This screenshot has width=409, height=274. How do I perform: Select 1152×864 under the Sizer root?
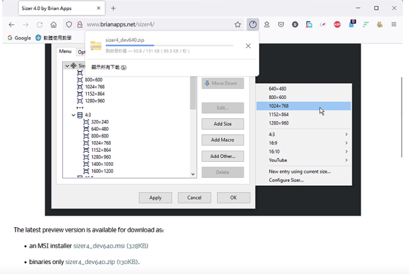[x=95, y=94]
